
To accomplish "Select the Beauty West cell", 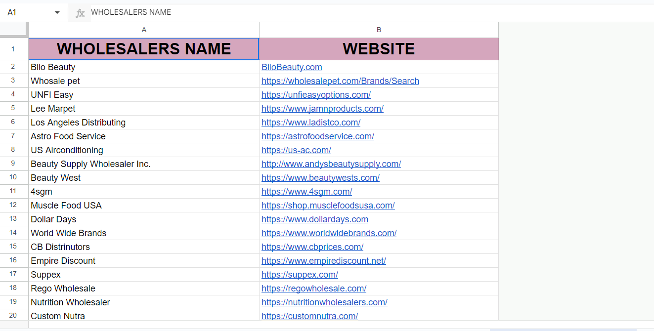I will tap(144, 178).
